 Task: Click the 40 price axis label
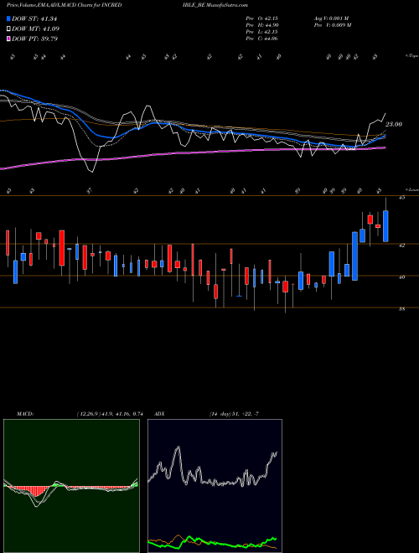pos(402,276)
